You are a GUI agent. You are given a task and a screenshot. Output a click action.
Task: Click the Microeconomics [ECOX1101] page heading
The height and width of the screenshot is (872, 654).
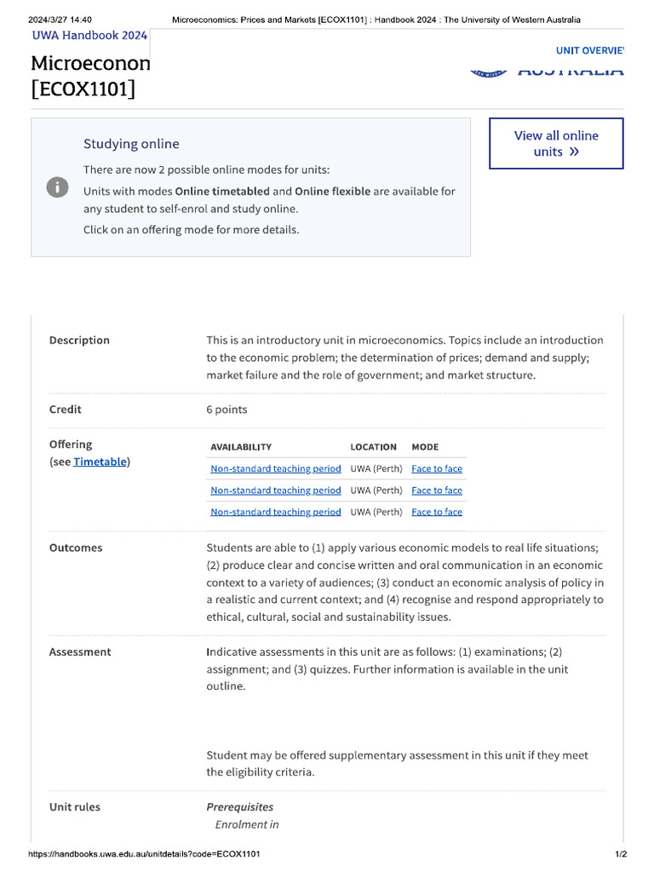(x=90, y=76)
